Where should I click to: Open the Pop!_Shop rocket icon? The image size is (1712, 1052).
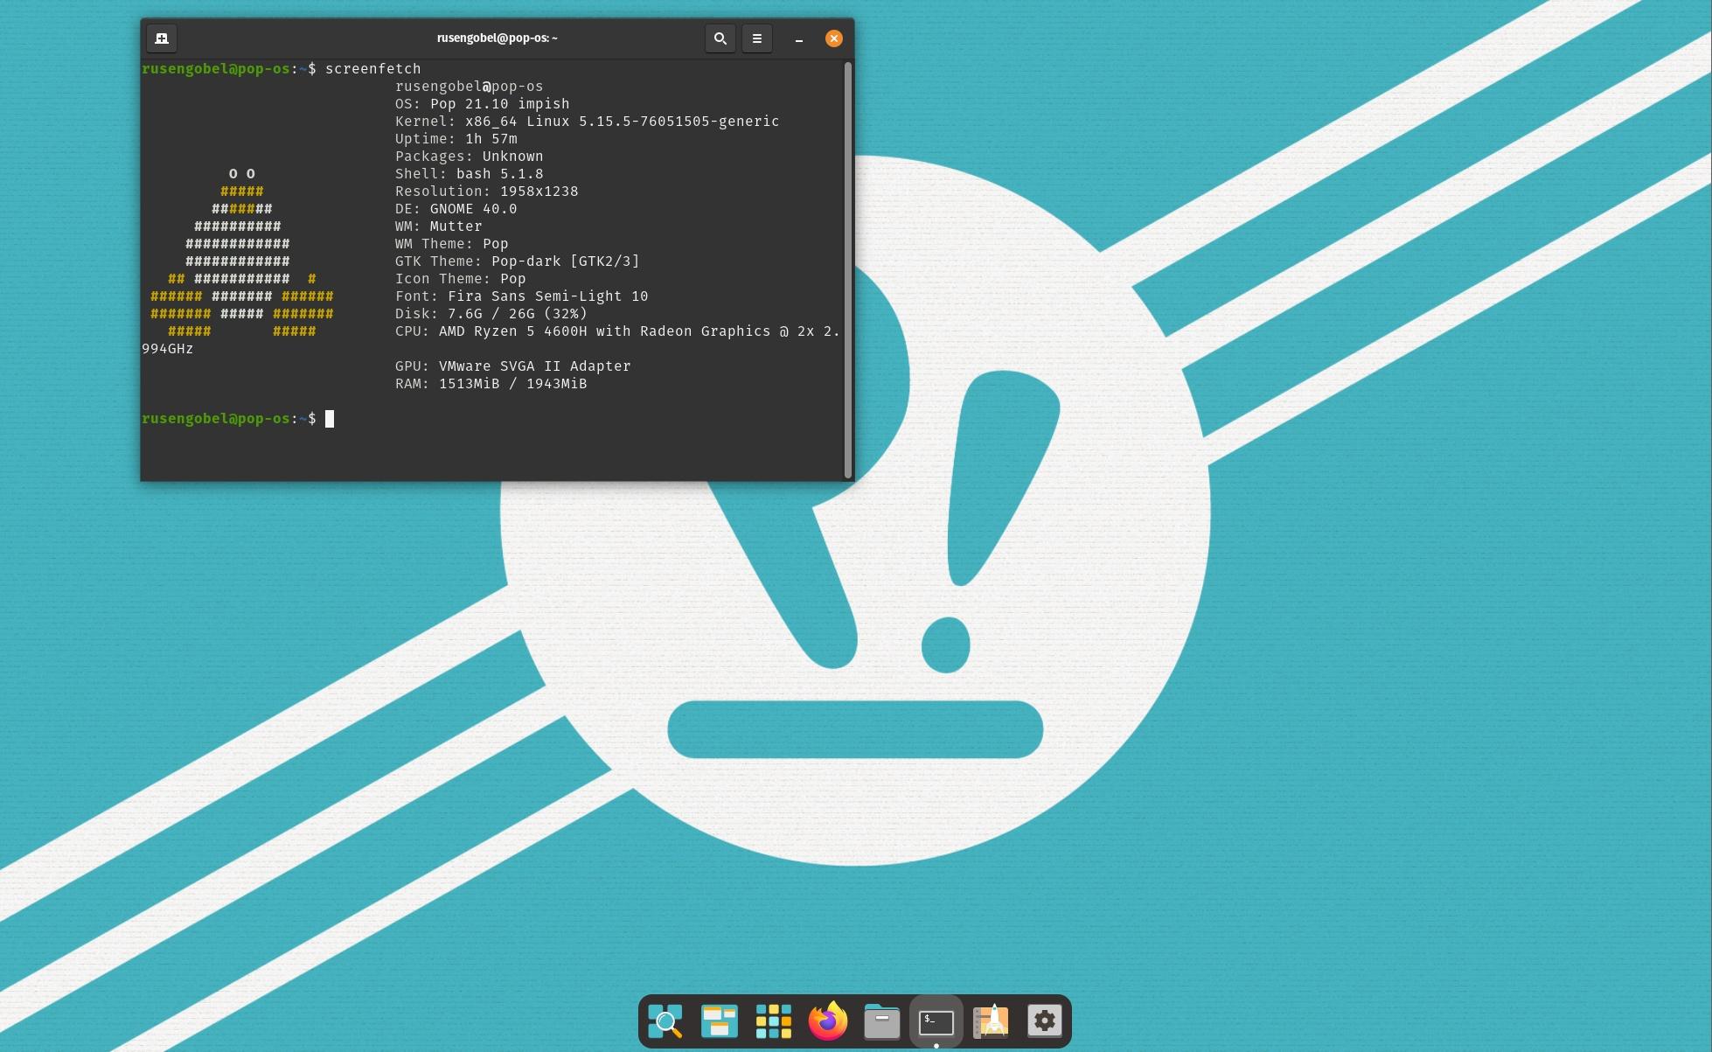(x=991, y=1021)
